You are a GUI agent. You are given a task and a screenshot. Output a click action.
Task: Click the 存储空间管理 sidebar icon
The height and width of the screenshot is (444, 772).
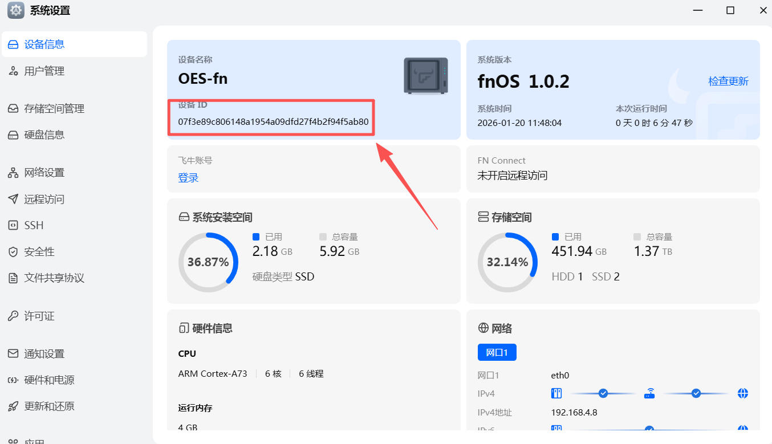coord(13,109)
